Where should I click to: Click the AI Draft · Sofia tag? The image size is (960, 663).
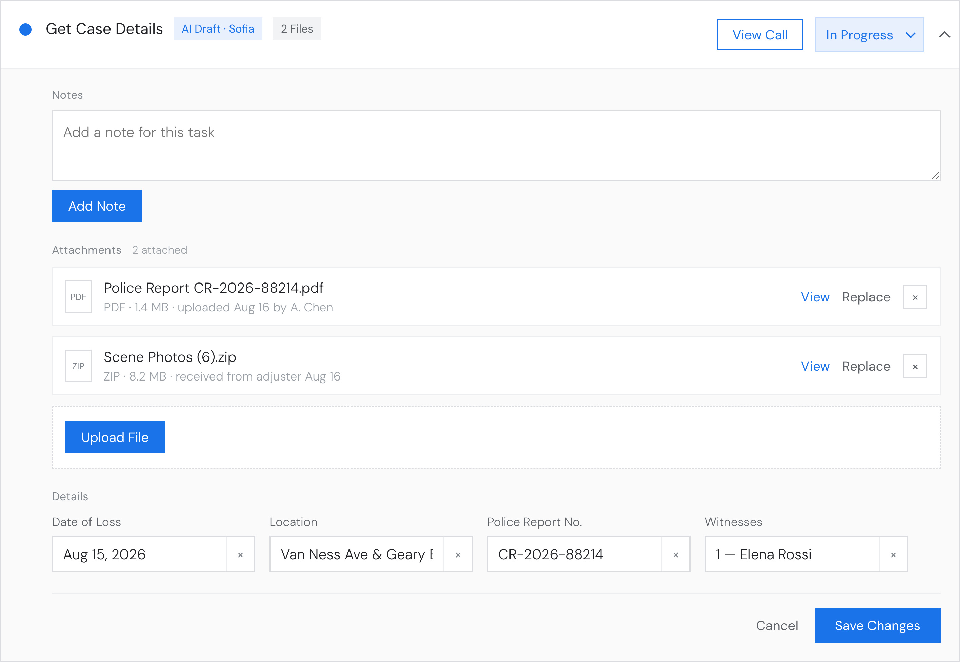pyautogui.click(x=218, y=29)
